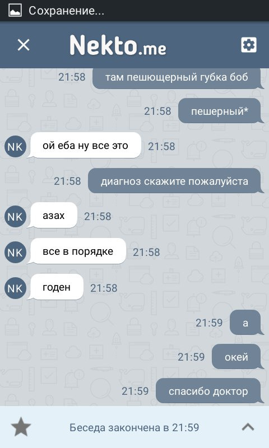Viewport: 269px width, 448px height.
Task: Tap the 'пешерный*' correction message
Action: pos(221,111)
